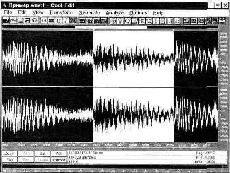230x173 pixels.
Task: Click the musical note toolbar icon
Action: (x=66, y=21)
